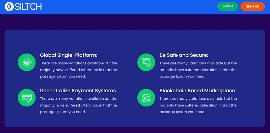Open the Be Safe and Secure heading
This screenshot has height=133, width=270.
click(184, 55)
